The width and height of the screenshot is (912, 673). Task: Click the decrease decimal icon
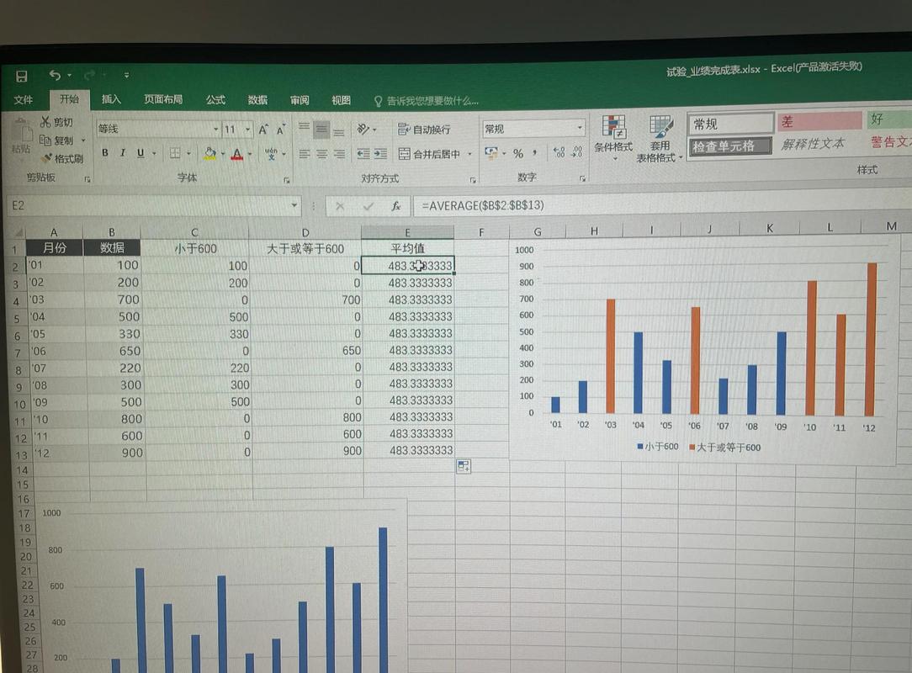coord(577,151)
